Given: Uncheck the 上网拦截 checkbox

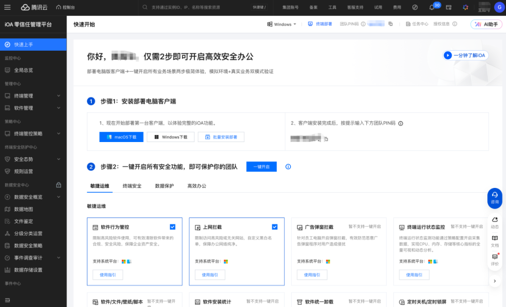Looking at the screenshot, I should tap(275, 227).
